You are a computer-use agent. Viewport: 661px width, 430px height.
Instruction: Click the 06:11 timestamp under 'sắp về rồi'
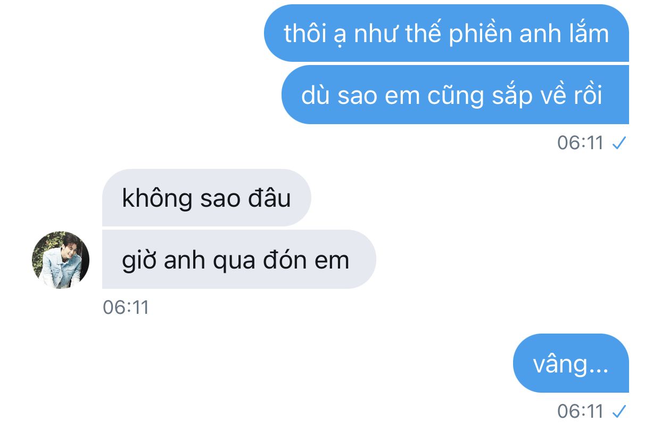(580, 143)
